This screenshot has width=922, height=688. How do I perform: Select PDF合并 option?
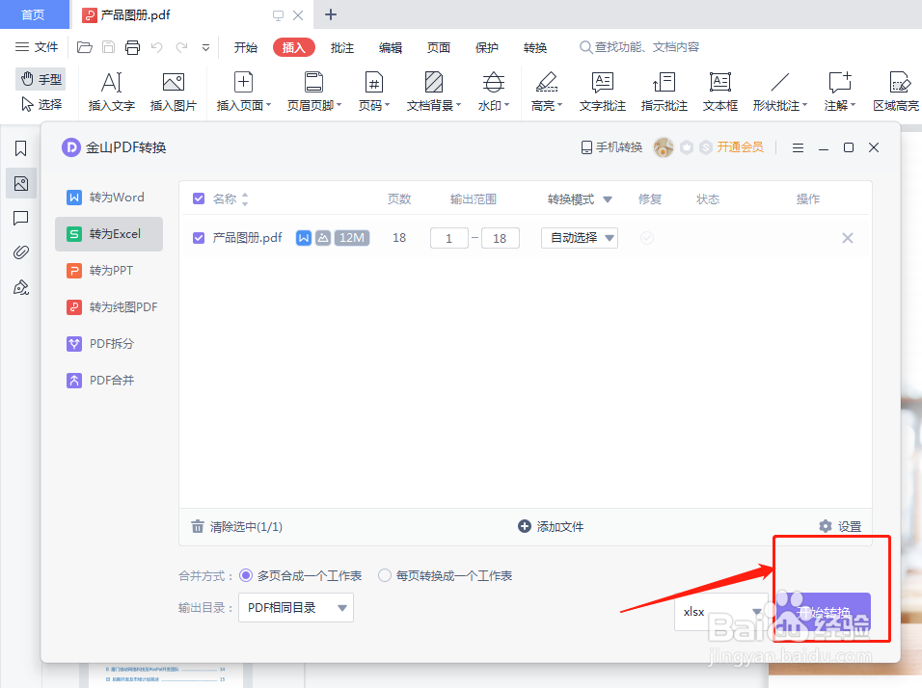point(109,380)
